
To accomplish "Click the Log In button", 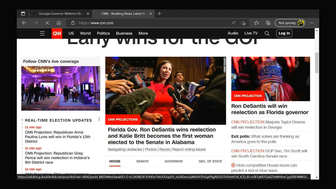I will pyautogui.click(x=284, y=33).
